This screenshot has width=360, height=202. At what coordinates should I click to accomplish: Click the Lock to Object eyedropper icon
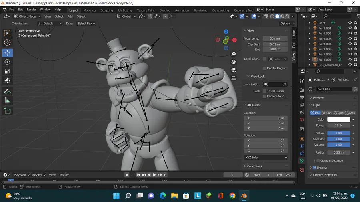(x=285, y=85)
